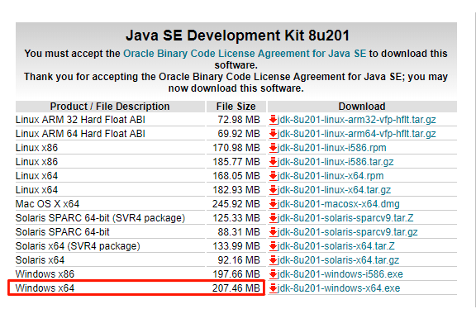Click the 245.92 MB file size
This screenshot has width=476, height=309.
point(236,204)
